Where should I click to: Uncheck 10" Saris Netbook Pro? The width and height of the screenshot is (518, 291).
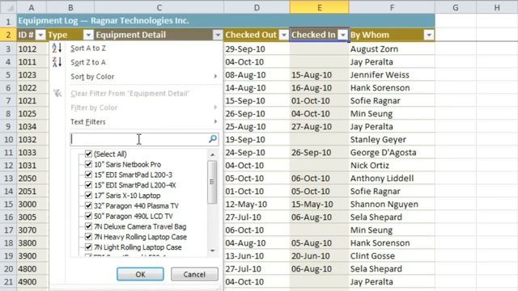coord(88,164)
